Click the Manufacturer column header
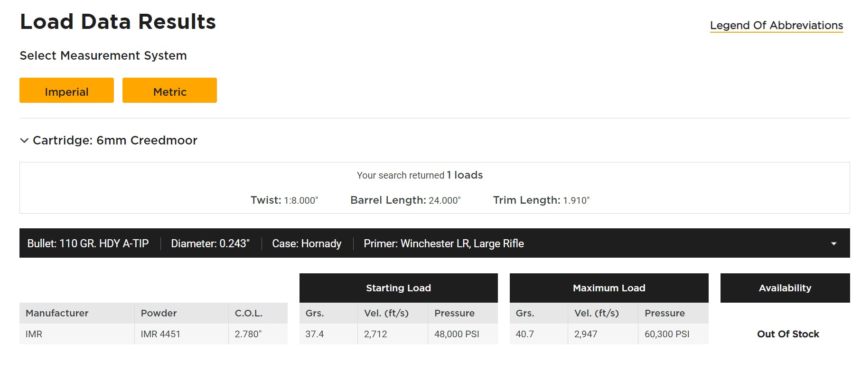 click(x=57, y=313)
